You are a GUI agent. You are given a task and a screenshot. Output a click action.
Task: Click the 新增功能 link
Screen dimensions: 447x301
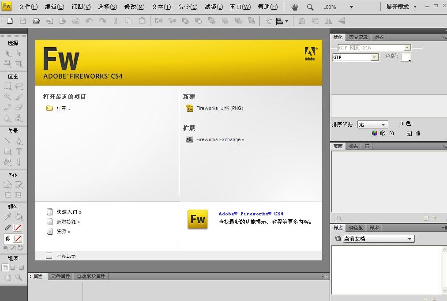click(x=68, y=222)
